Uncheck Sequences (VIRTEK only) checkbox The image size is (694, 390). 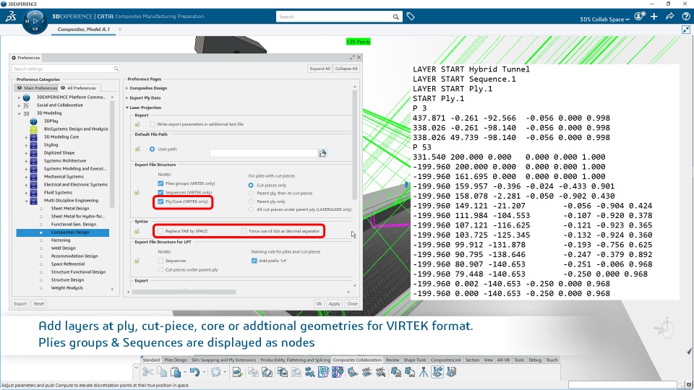(x=160, y=192)
